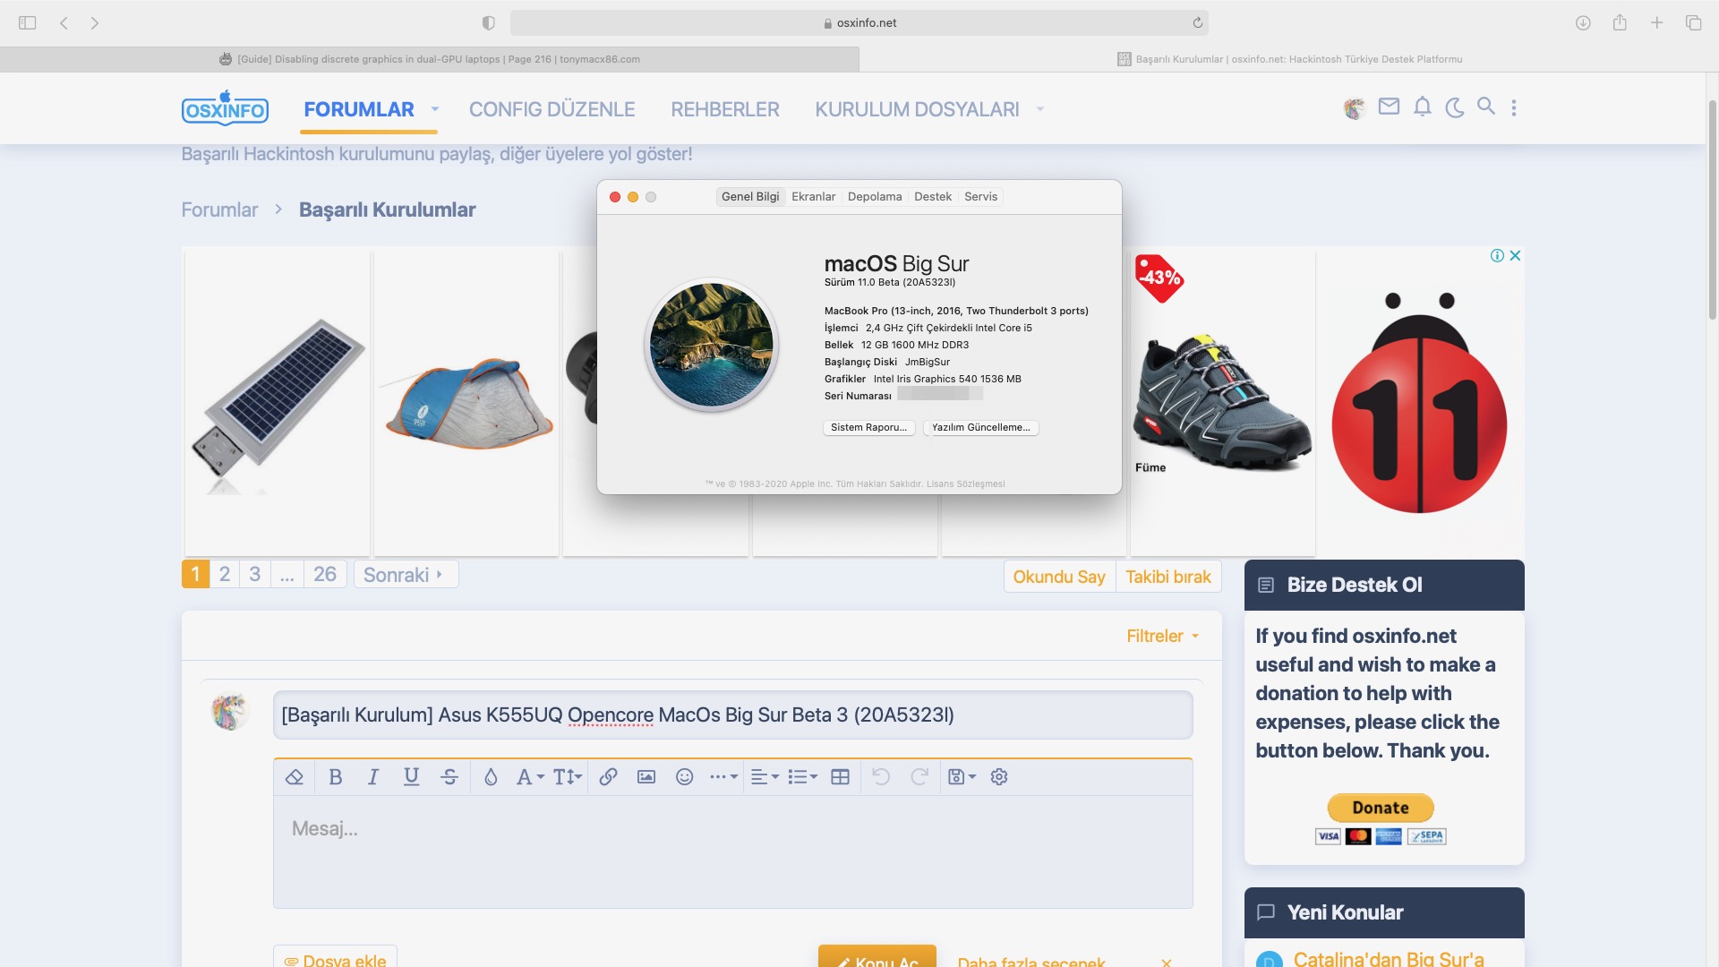Expand the Filtreler dropdown
The height and width of the screenshot is (967, 1719).
1162,636
